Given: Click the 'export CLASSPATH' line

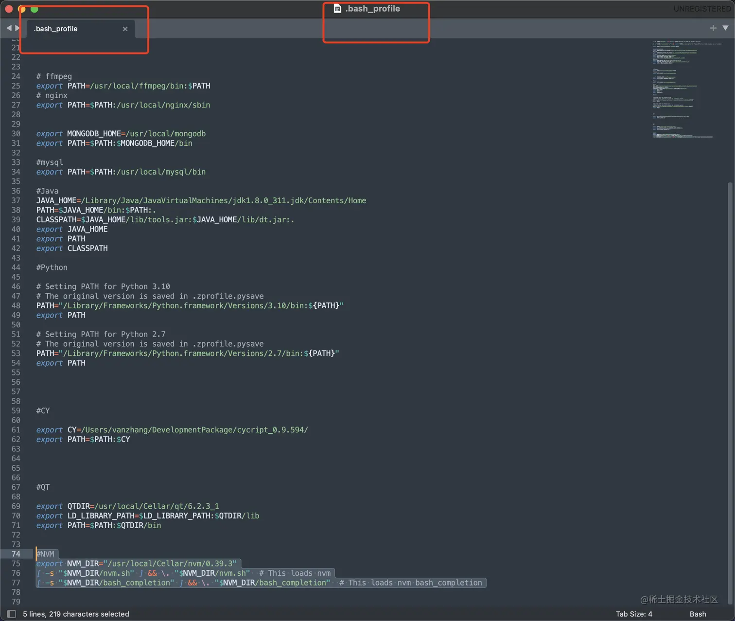Looking at the screenshot, I should [x=72, y=248].
